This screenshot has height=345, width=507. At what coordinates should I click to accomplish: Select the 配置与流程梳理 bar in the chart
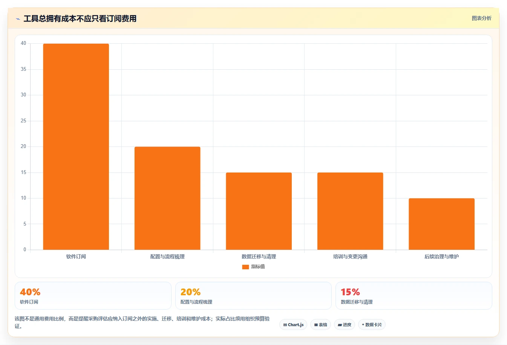coord(167,198)
